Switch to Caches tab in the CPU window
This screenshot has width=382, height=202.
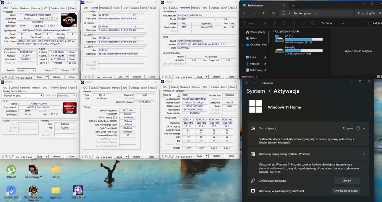[14, 8]
